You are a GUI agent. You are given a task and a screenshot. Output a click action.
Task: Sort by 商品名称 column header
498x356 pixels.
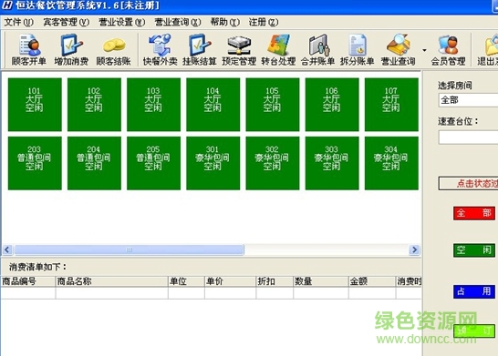click(112, 281)
